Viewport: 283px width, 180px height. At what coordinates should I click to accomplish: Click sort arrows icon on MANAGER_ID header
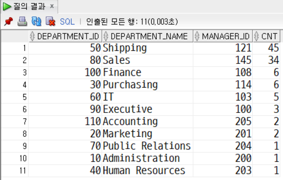[x=197, y=36]
